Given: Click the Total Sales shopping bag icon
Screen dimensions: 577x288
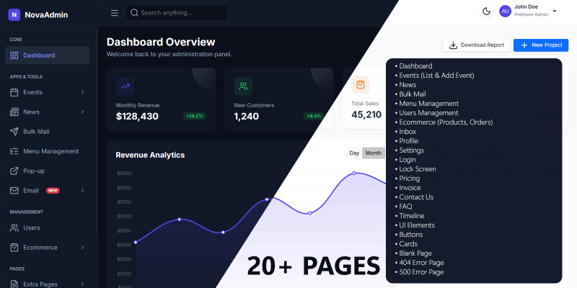Looking at the screenshot, I should pyautogui.click(x=361, y=84).
